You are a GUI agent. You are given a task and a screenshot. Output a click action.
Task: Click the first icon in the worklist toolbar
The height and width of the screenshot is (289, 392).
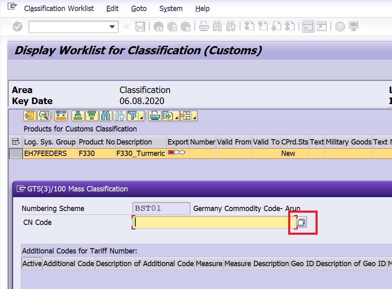click(x=30, y=116)
